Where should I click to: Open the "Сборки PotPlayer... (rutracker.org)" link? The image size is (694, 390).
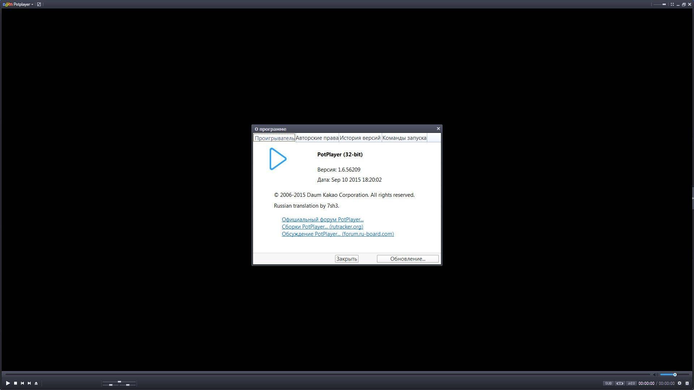[x=322, y=227]
